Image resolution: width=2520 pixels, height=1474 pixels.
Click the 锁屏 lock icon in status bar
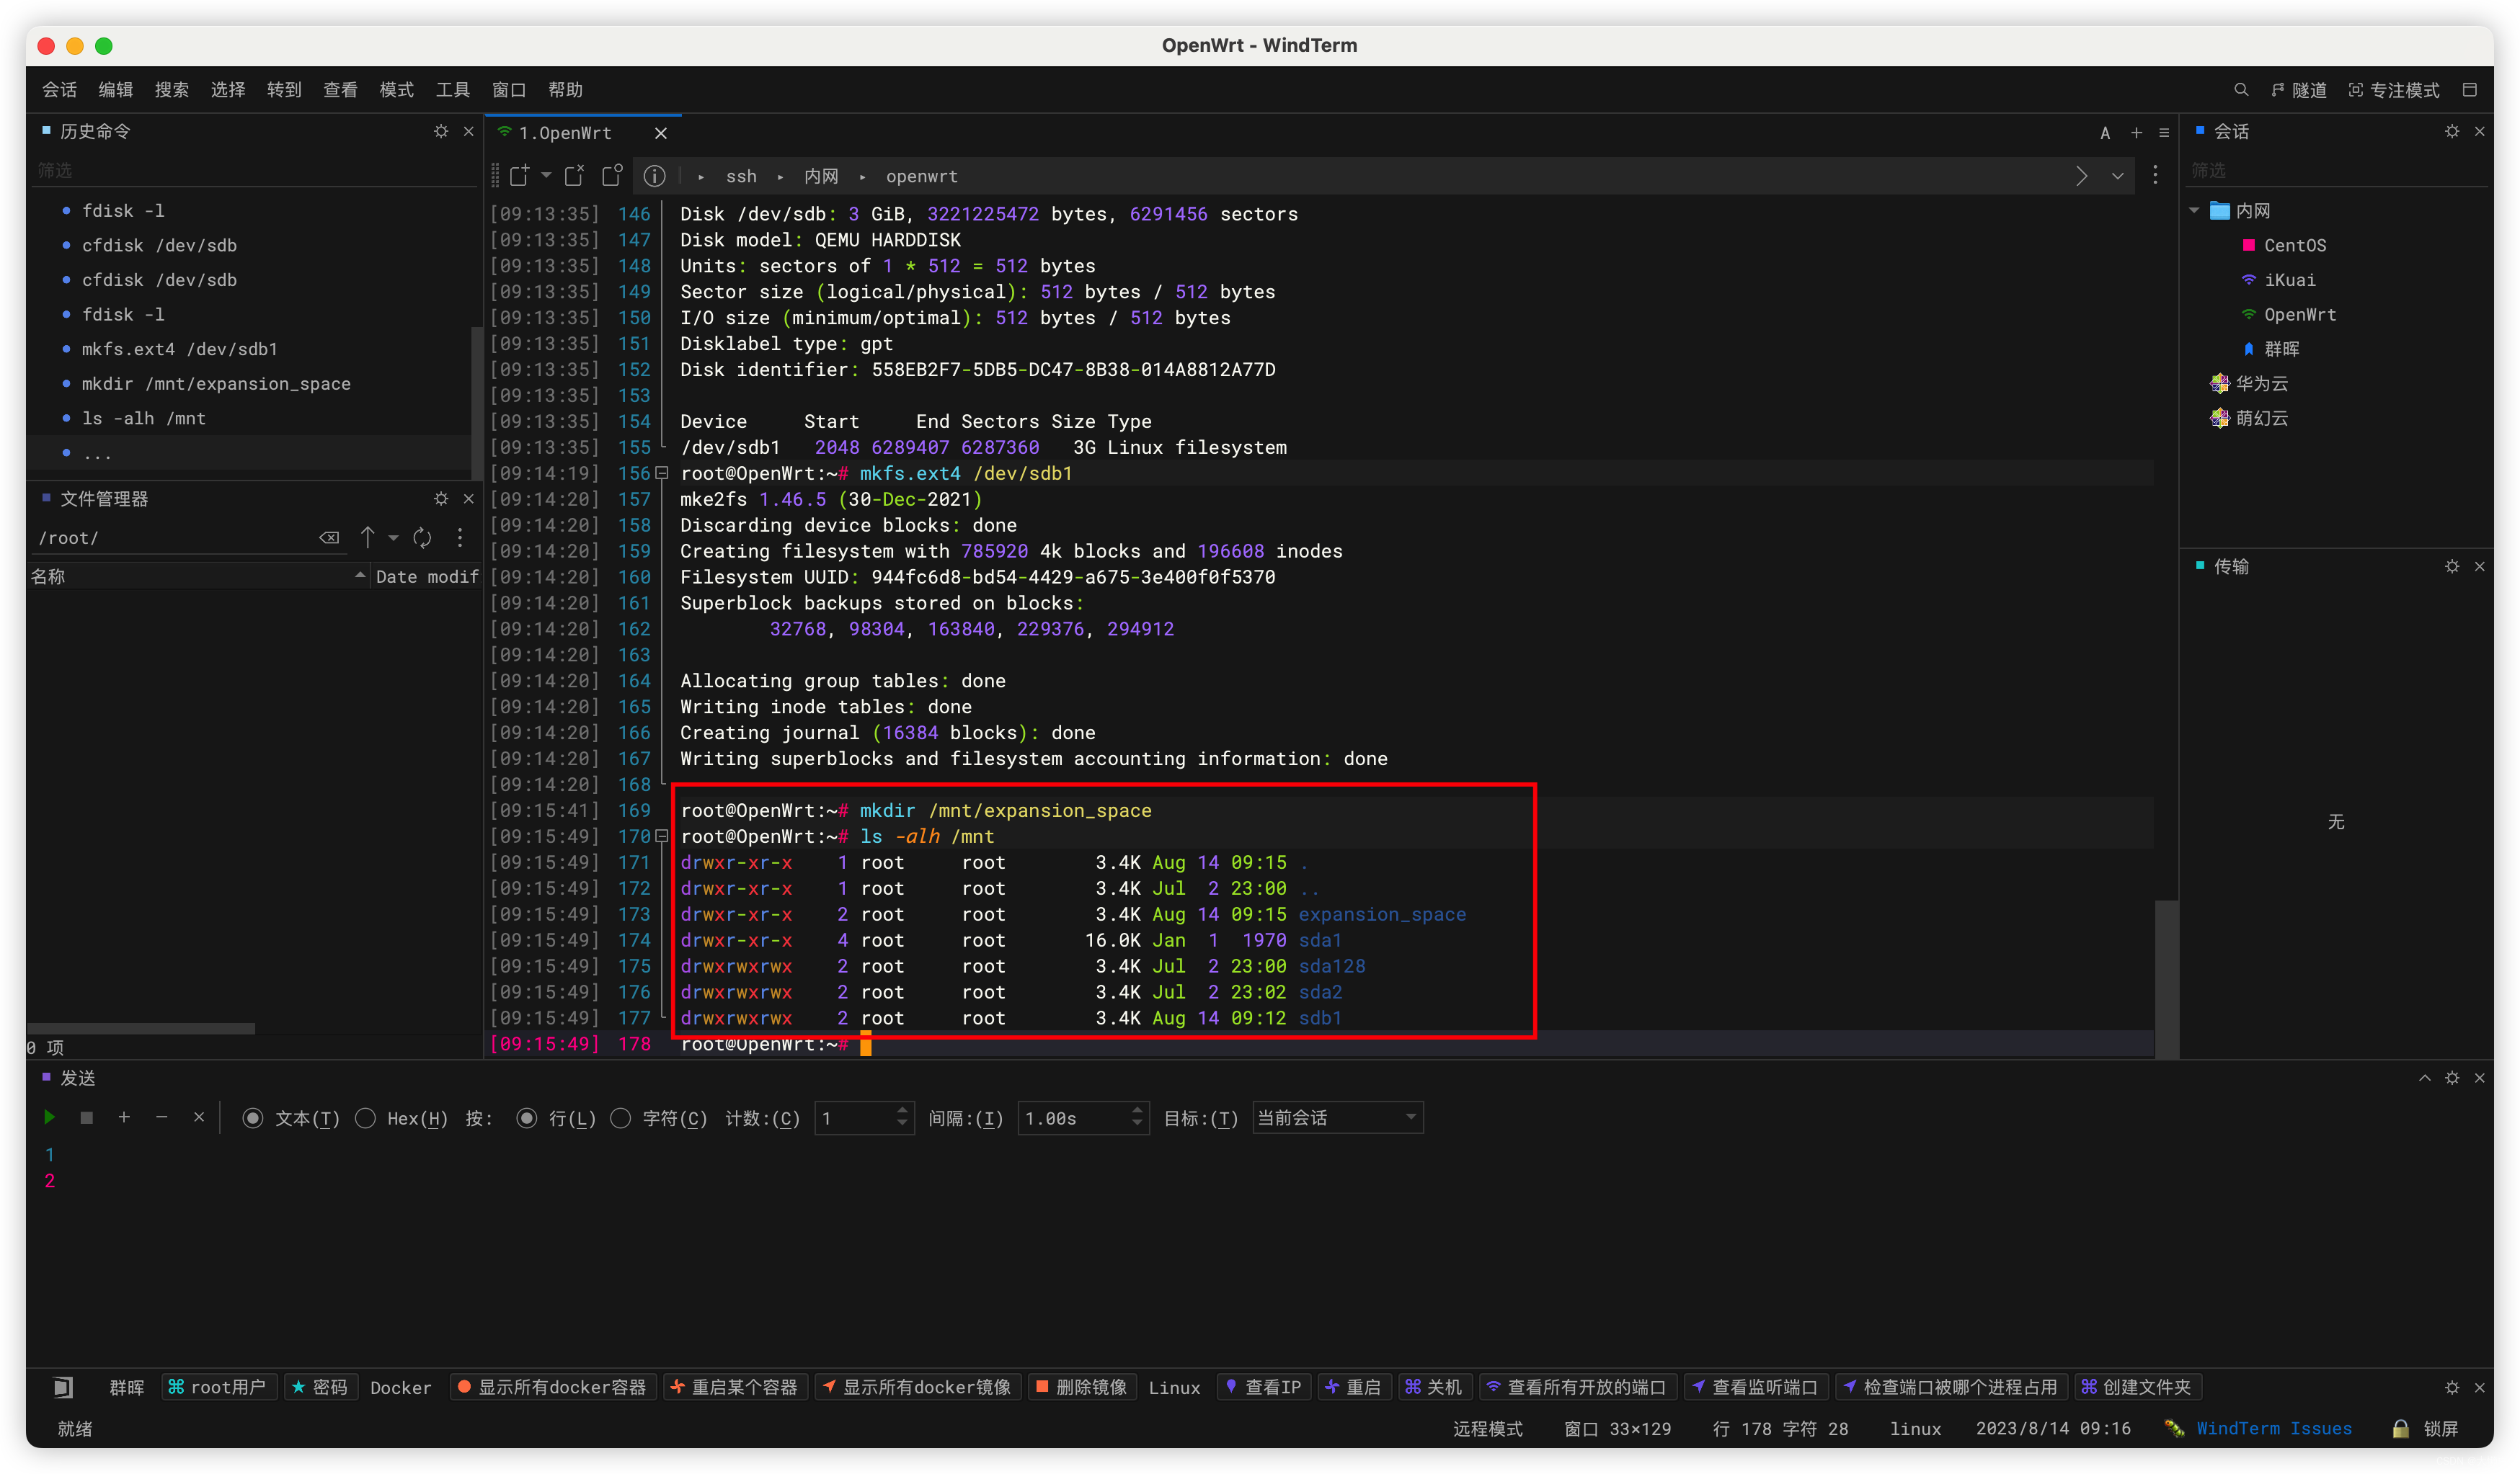(x=2400, y=1428)
